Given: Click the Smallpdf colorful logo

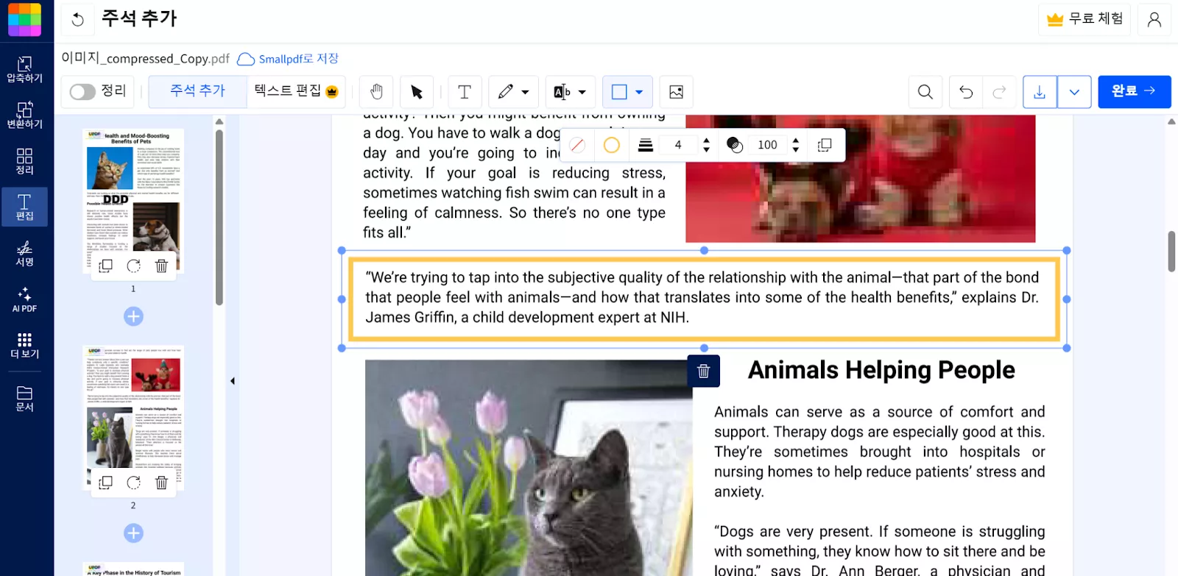Looking at the screenshot, I should pyautogui.click(x=24, y=19).
